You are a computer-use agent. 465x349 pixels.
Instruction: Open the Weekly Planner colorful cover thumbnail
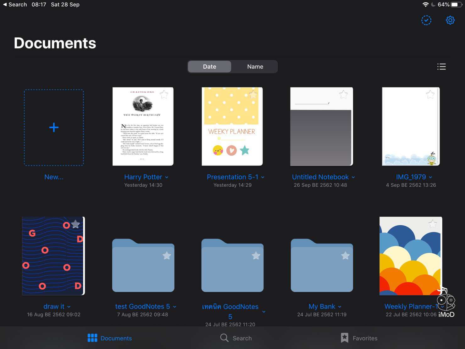[410, 256]
